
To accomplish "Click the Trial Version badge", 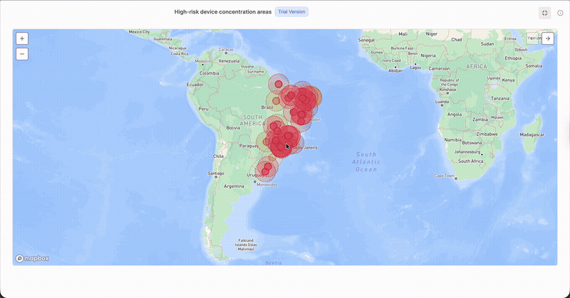I will coord(291,11).
